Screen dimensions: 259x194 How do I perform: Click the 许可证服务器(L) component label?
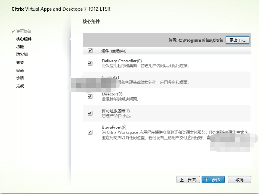(116, 111)
